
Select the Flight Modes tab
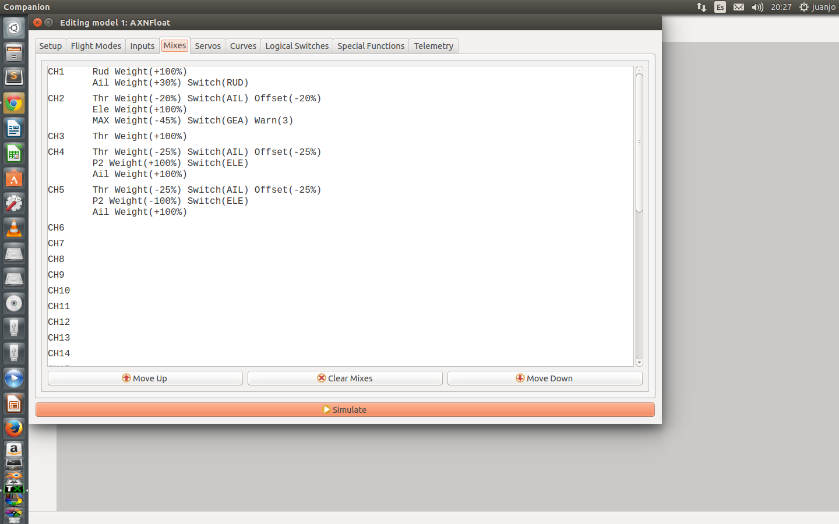coord(96,46)
